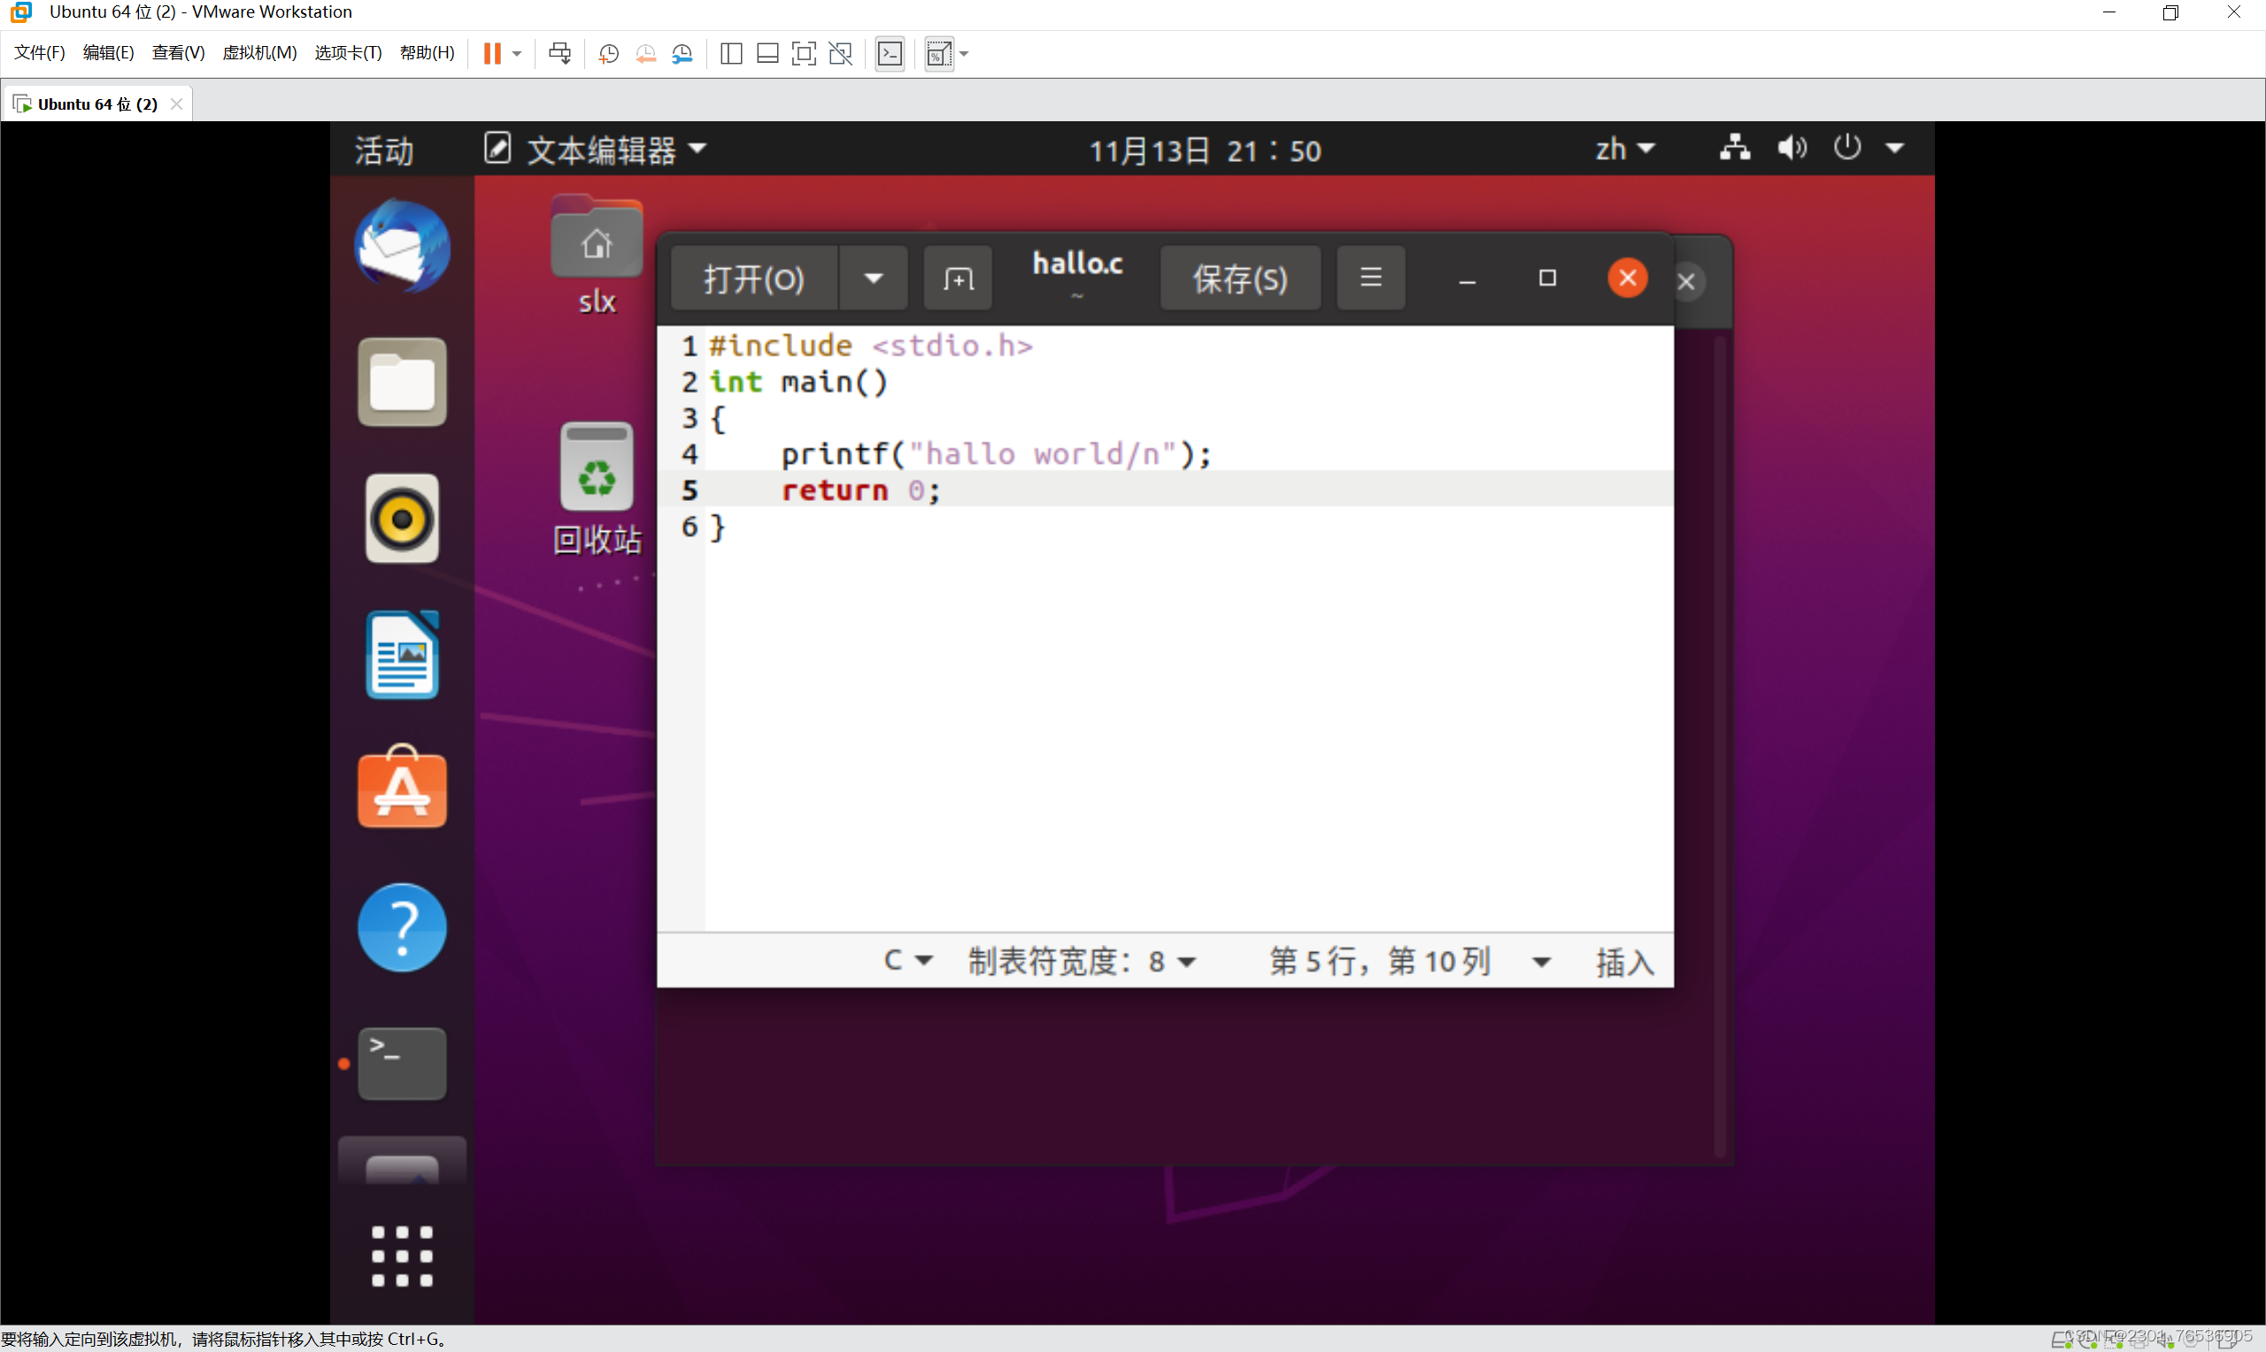
Task: Expand the recent files dropdown arrow
Action: (873, 278)
